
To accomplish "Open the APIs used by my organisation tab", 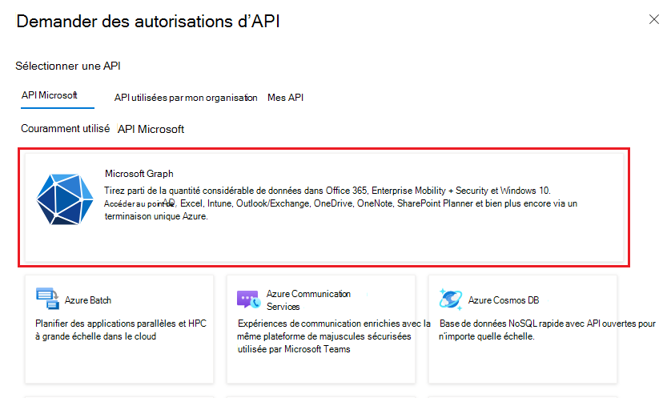I will click(x=186, y=98).
